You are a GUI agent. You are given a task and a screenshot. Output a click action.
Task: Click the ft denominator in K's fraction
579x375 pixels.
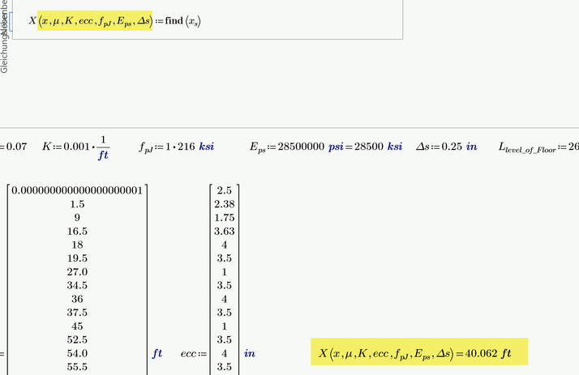103,156
